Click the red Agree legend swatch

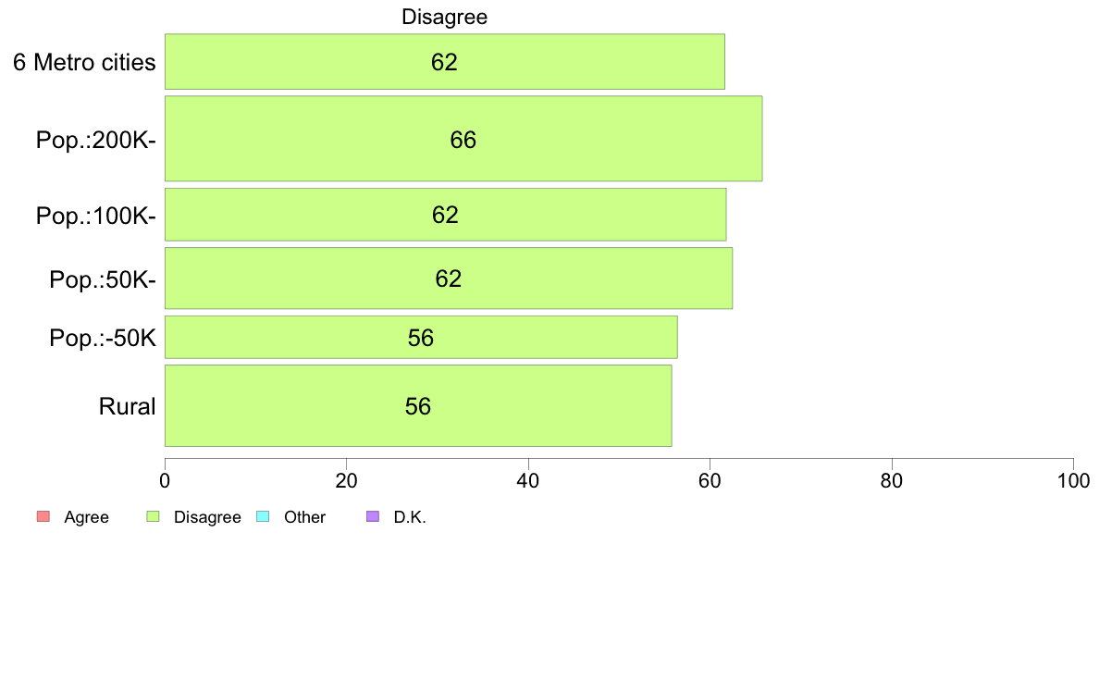click(x=43, y=517)
